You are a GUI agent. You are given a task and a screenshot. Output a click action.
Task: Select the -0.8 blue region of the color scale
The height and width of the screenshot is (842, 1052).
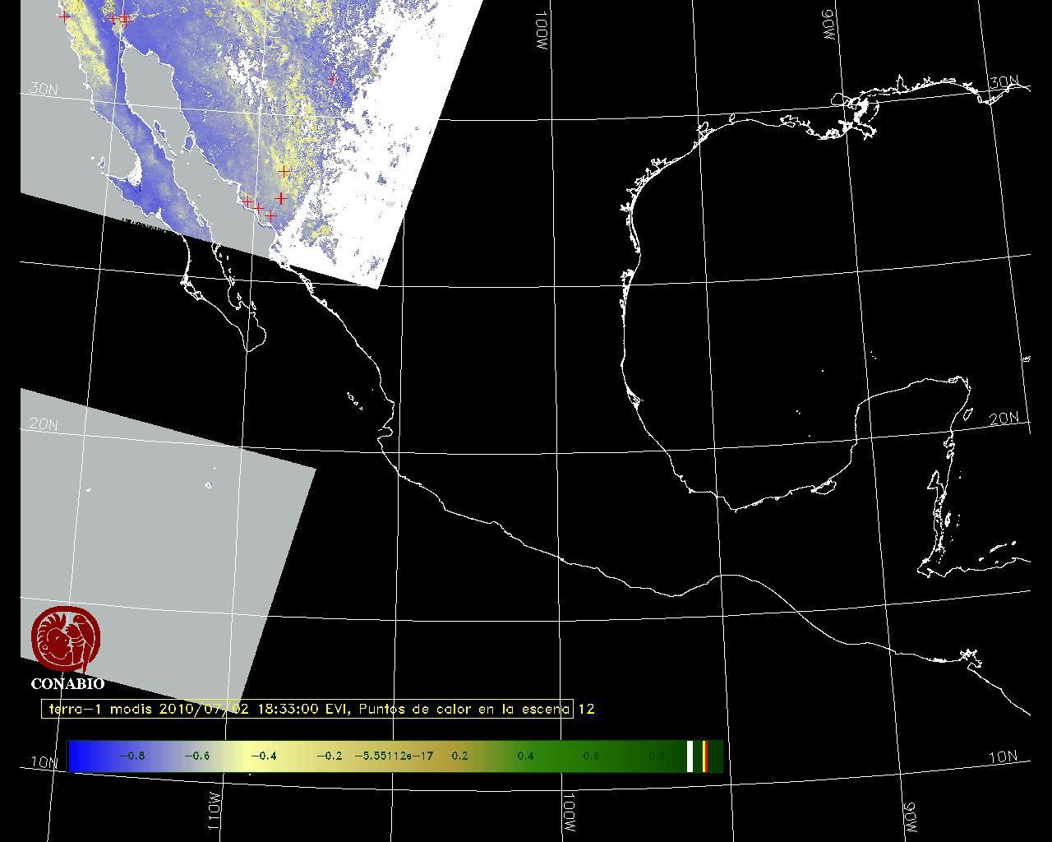tap(131, 756)
